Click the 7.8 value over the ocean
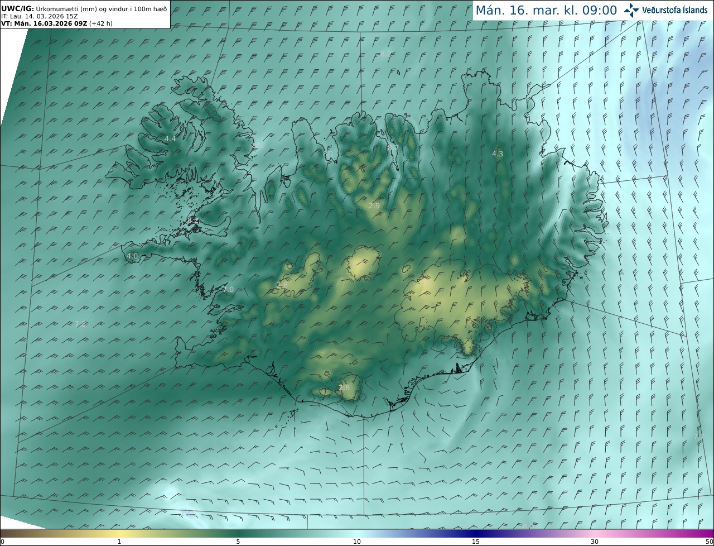This screenshot has height=546, width=714. point(81,324)
